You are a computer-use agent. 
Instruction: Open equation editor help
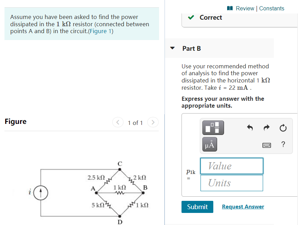(283, 144)
